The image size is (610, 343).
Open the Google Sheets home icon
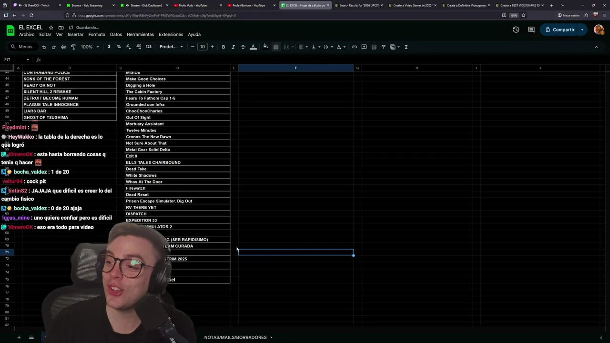pos(10,30)
